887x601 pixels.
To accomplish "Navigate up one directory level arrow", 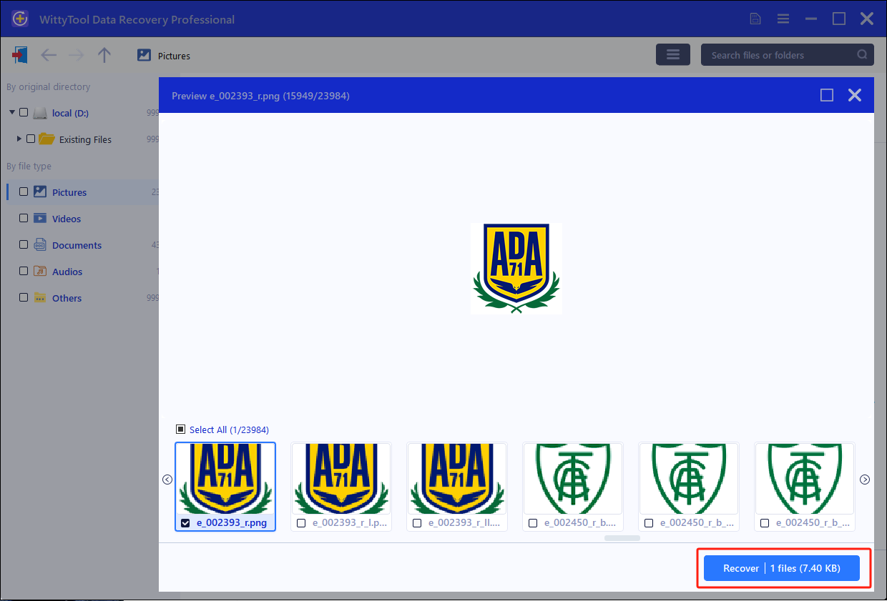I will (104, 55).
